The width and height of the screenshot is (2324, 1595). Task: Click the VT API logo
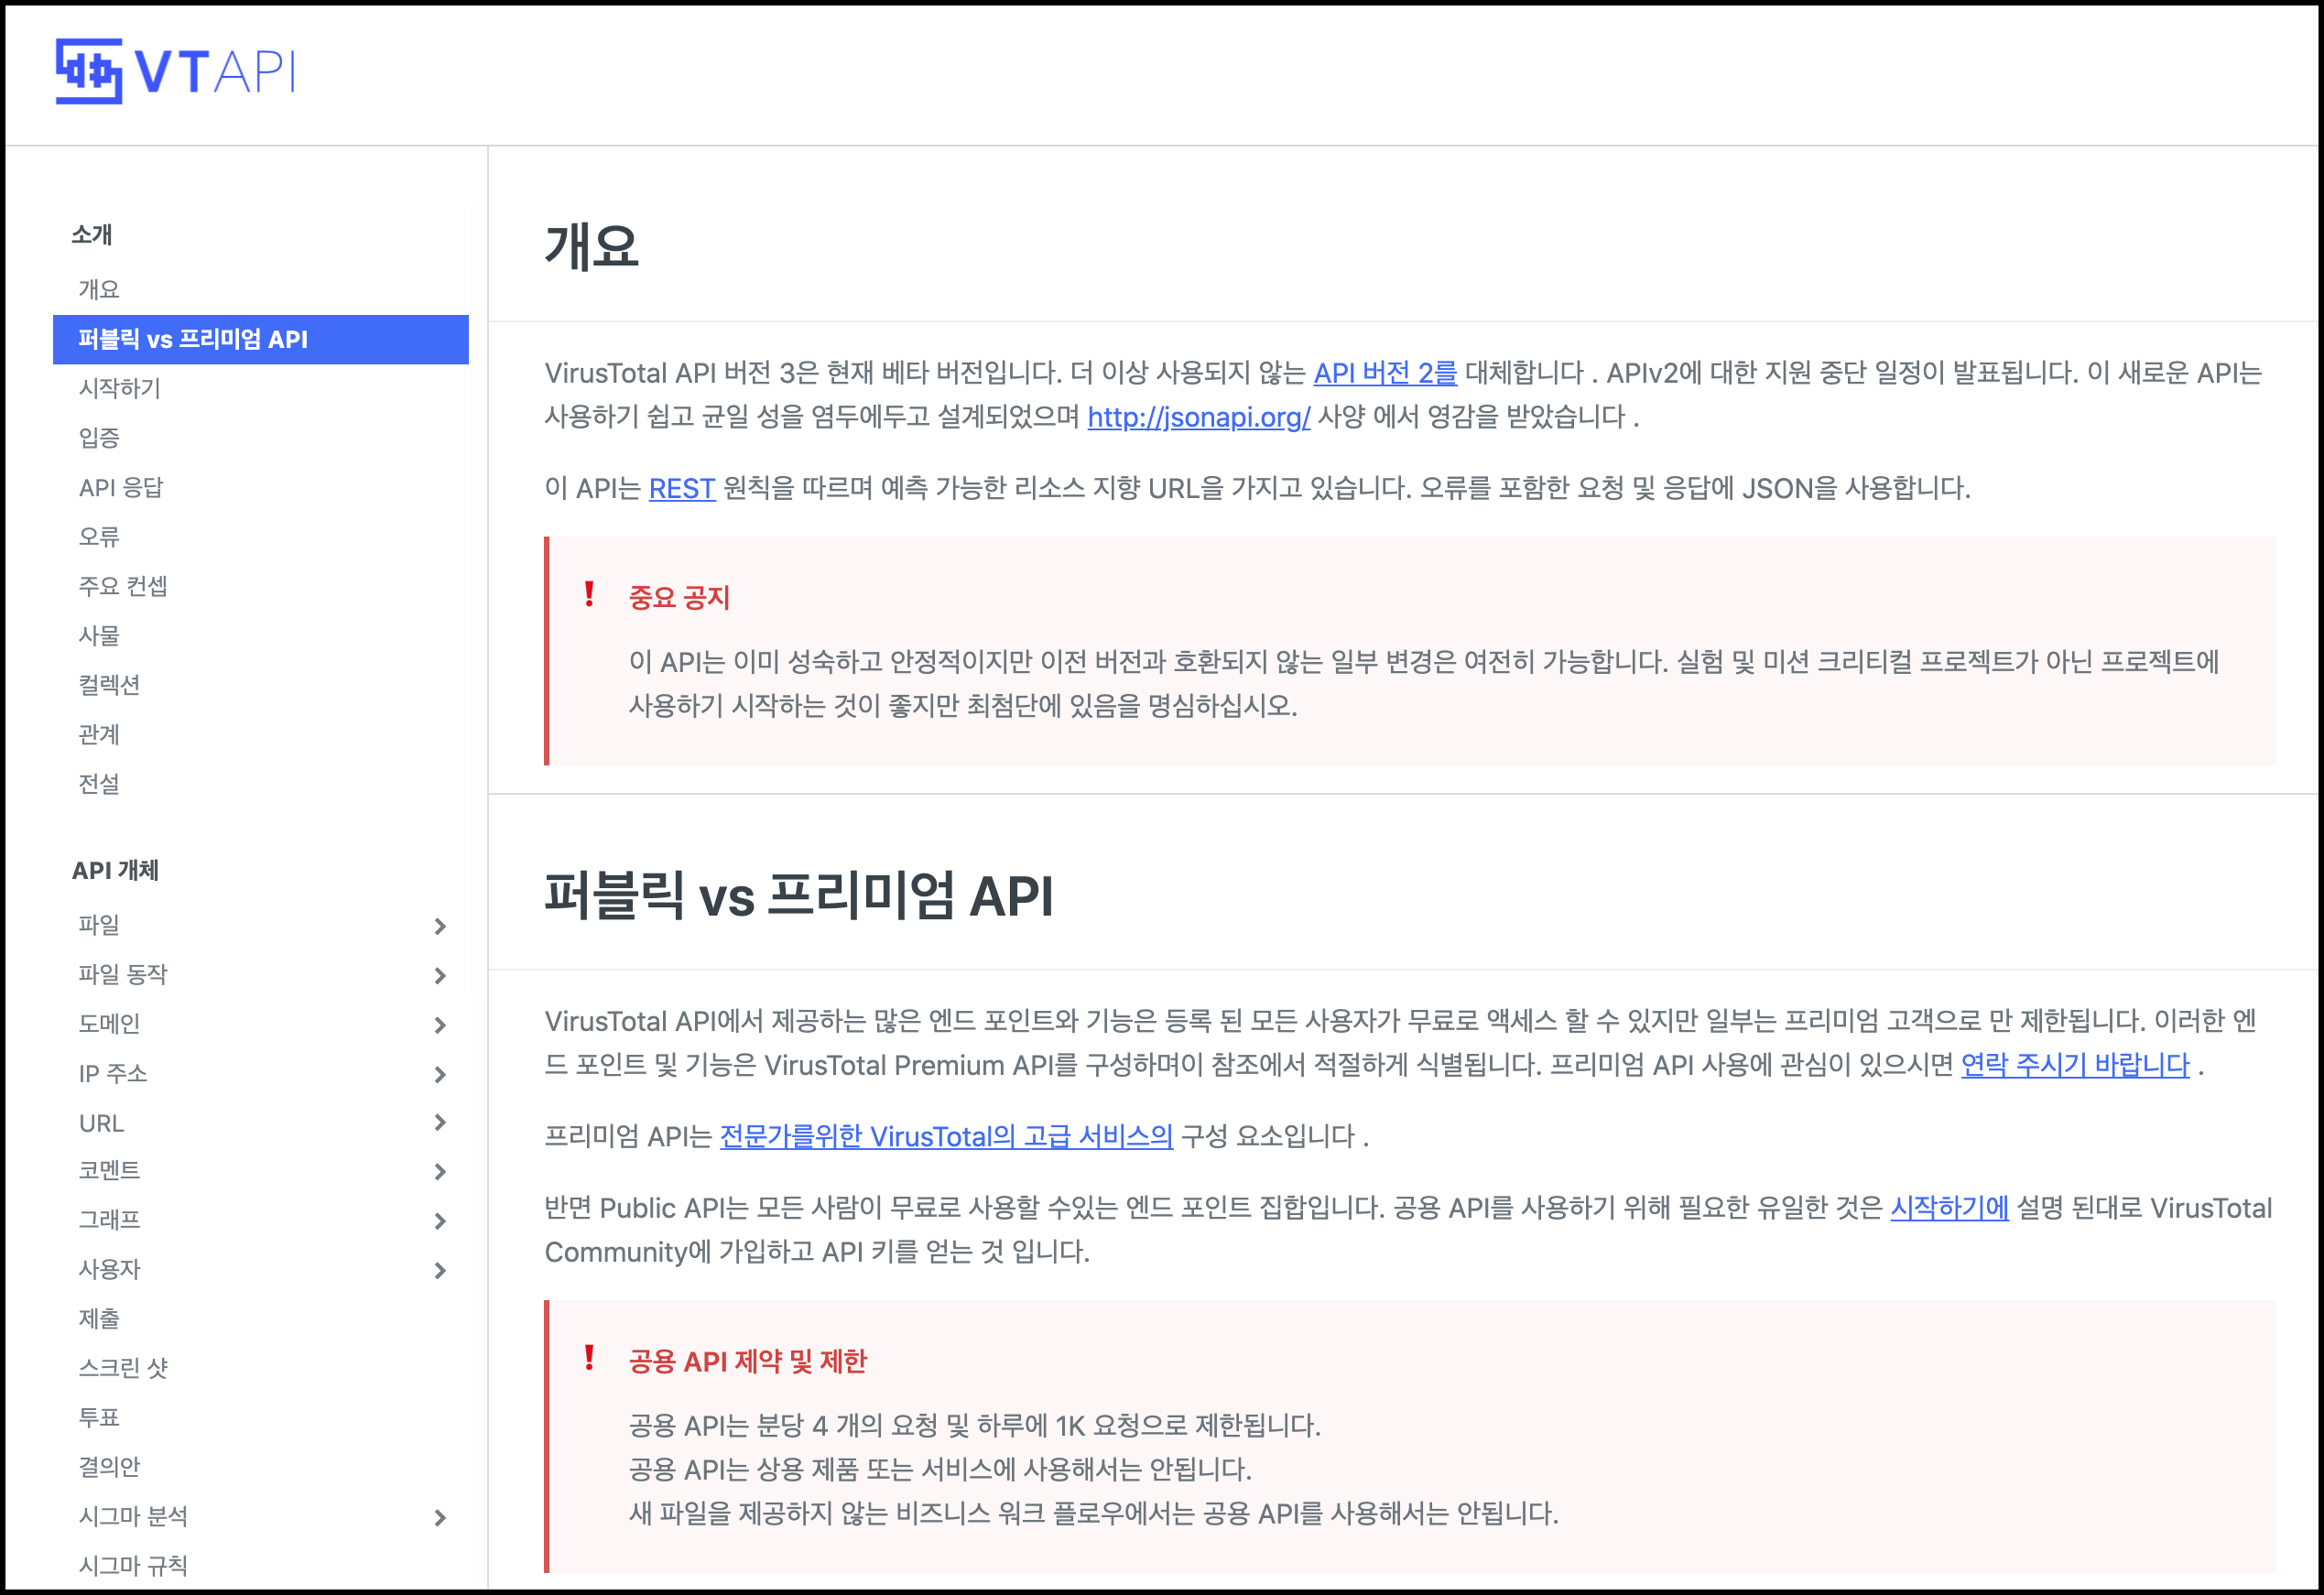click(x=175, y=71)
